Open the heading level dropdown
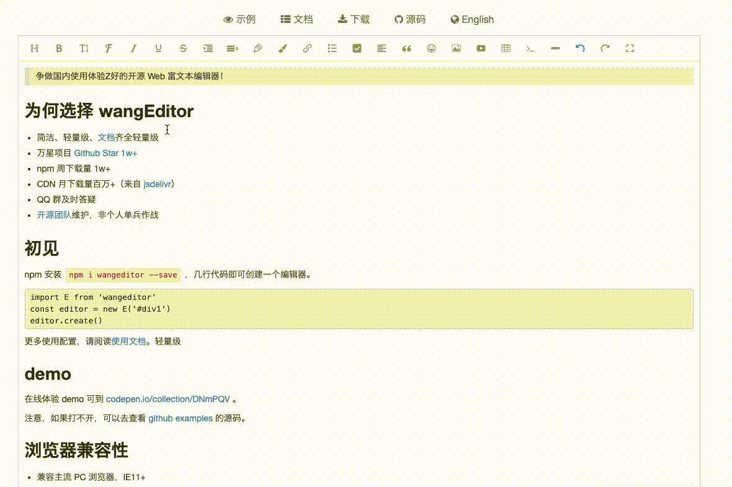 34,48
